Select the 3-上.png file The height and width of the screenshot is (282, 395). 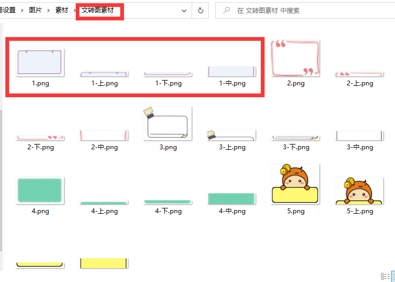coord(232,135)
